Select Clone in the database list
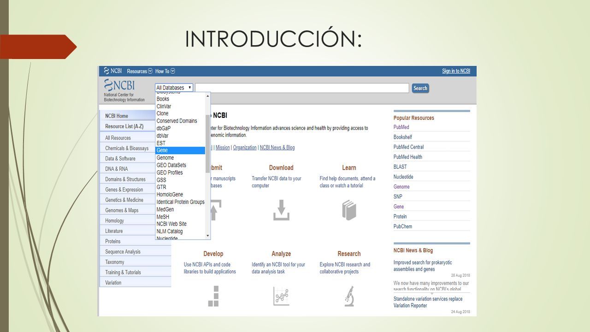Image resolution: width=590 pixels, height=332 pixels. tap(180, 113)
